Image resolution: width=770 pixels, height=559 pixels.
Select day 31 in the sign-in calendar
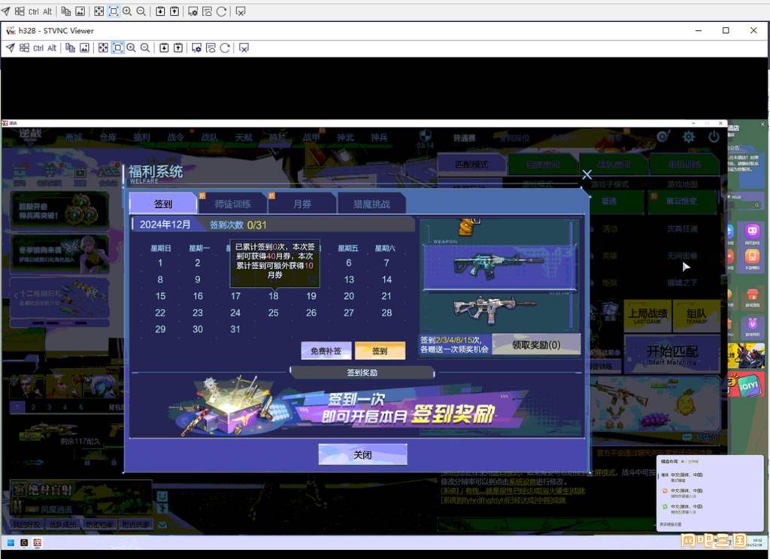235,329
